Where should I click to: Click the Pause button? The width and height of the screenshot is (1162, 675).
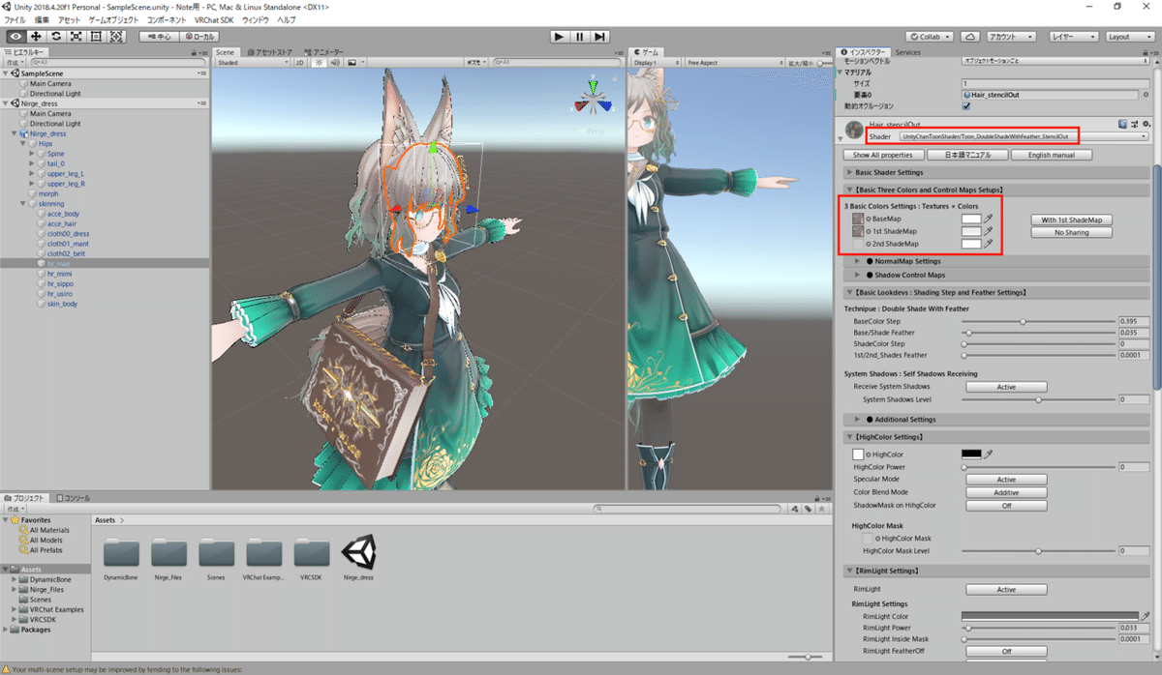coord(579,36)
